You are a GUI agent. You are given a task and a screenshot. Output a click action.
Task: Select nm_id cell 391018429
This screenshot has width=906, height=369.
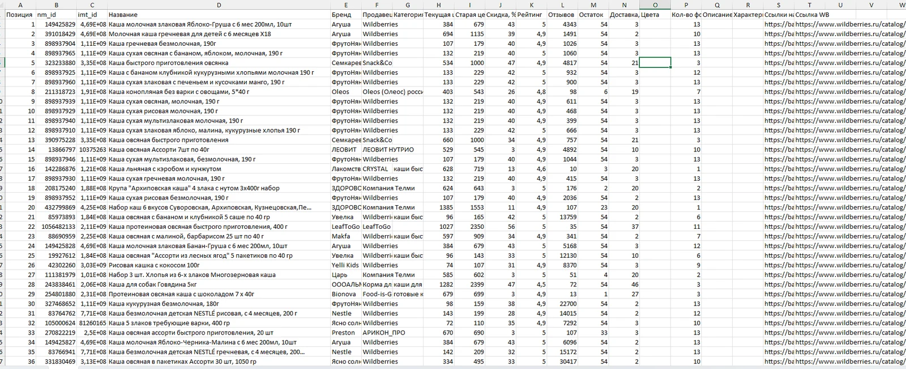click(x=56, y=34)
